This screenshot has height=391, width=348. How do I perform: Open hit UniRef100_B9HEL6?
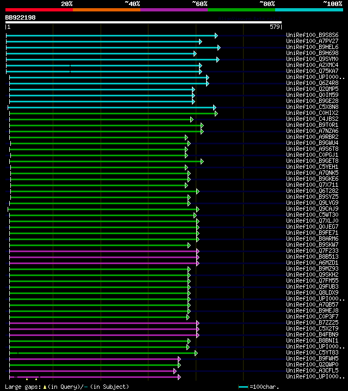coord(312,47)
